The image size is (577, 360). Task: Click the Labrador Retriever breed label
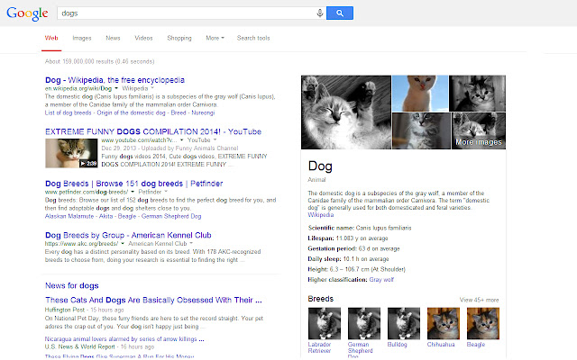tap(319, 347)
